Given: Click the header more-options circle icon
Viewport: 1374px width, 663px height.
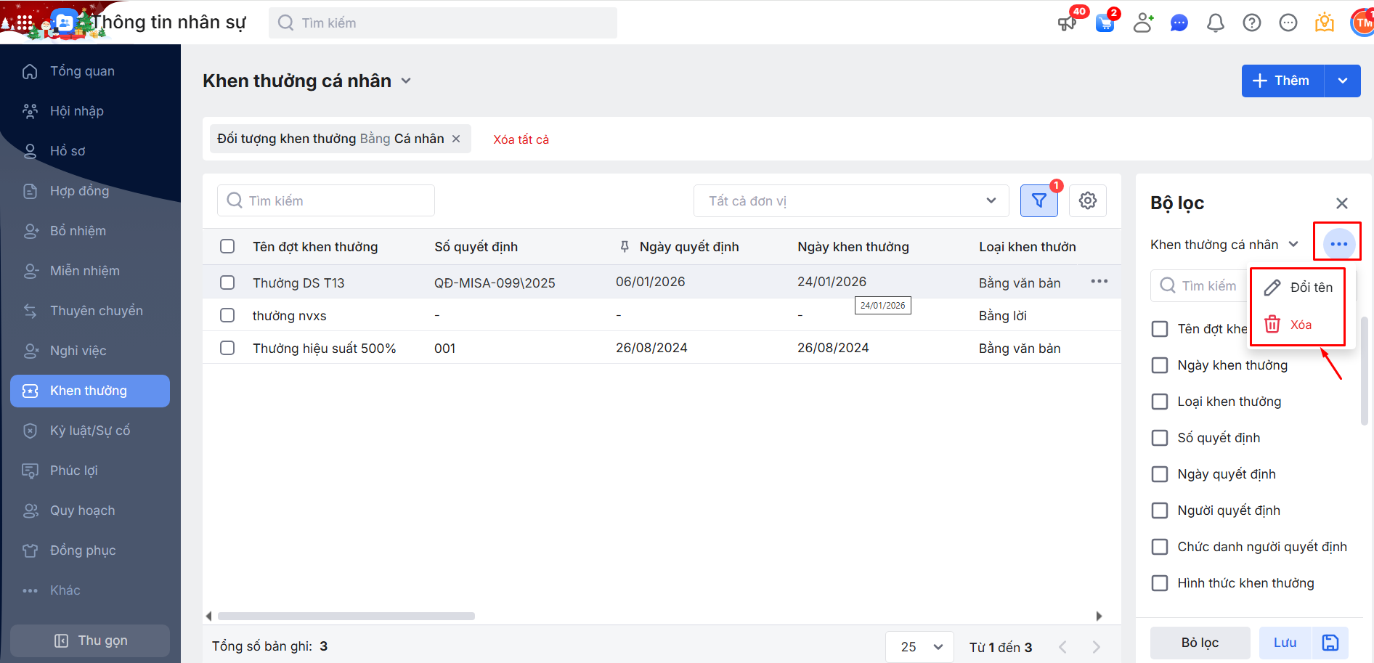Looking at the screenshot, I should point(1288,23).
